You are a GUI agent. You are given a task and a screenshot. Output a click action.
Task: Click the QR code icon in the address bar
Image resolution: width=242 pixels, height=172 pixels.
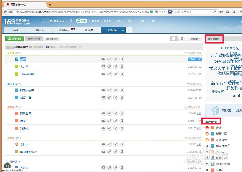pos(156,12)
